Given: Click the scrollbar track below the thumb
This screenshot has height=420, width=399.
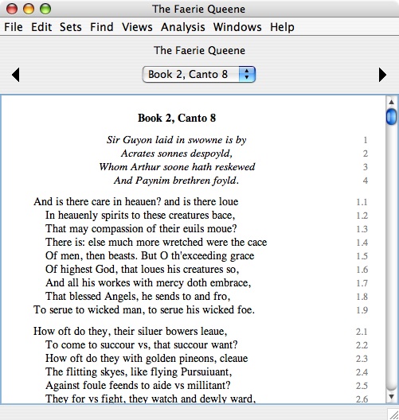Looking at the screenshot, I should (392, 257).
